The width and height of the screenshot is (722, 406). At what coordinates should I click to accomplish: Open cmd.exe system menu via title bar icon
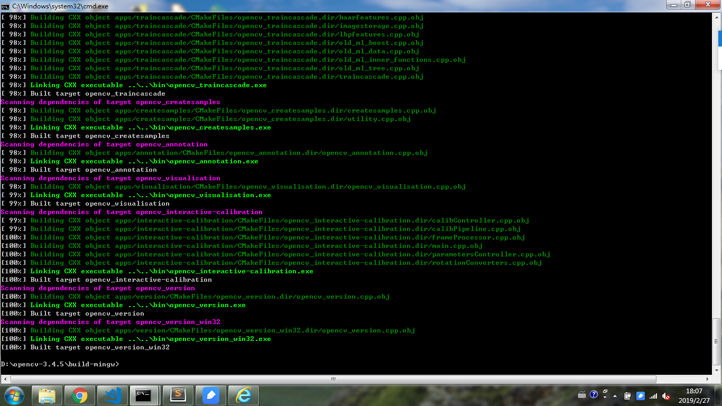coord(4,5)
